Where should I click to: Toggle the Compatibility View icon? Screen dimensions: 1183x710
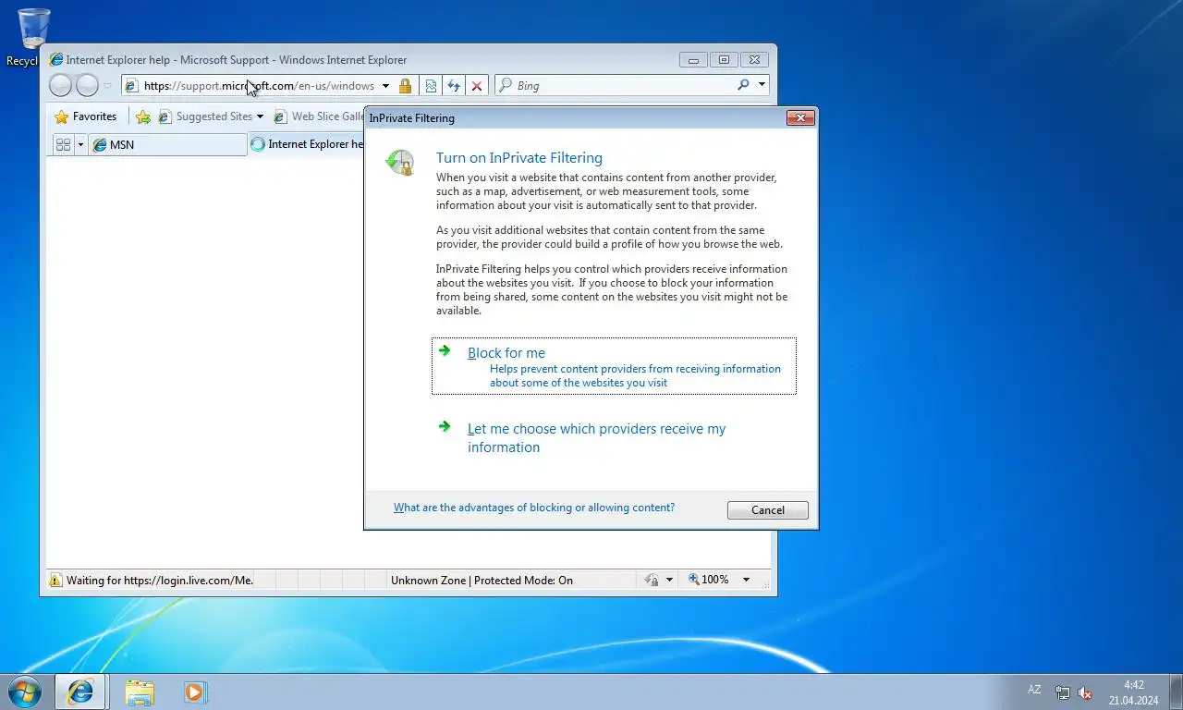pos(431,86)
